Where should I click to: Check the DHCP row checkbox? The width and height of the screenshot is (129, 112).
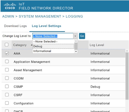click(x=7, y=111)
